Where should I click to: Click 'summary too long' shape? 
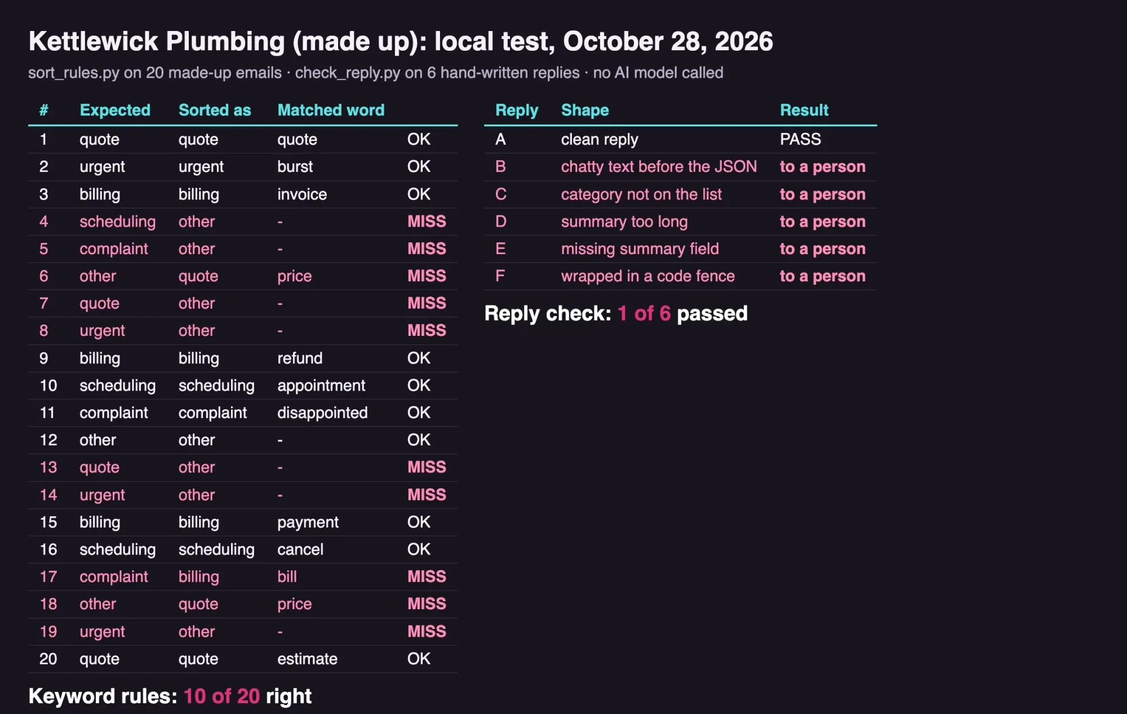pyautogui.click(x=624, y=221)
